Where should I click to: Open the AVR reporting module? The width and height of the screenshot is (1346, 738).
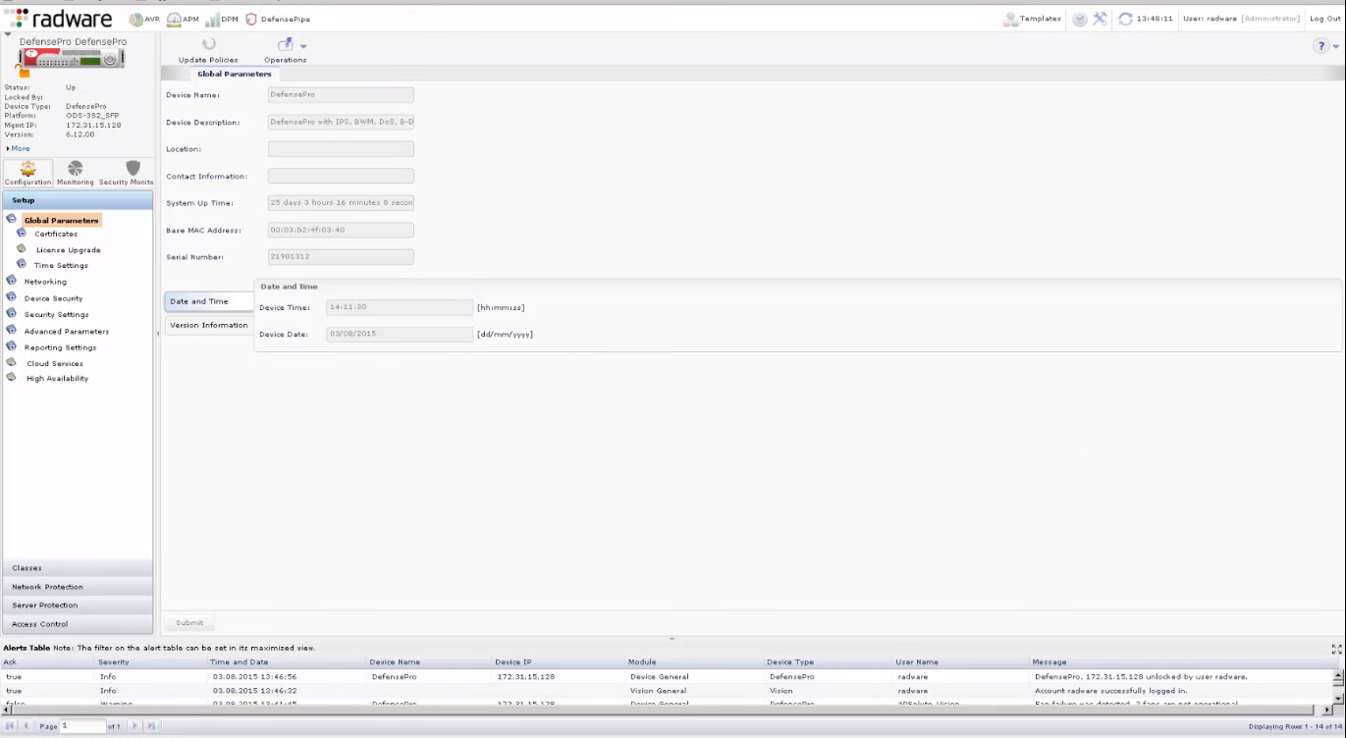(x=143, y=19)
